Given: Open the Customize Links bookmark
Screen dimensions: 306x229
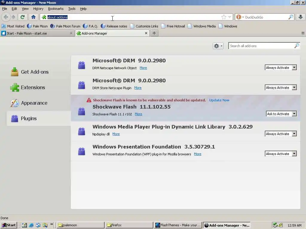Looking at the screenshot, I should tap(144, 26).
